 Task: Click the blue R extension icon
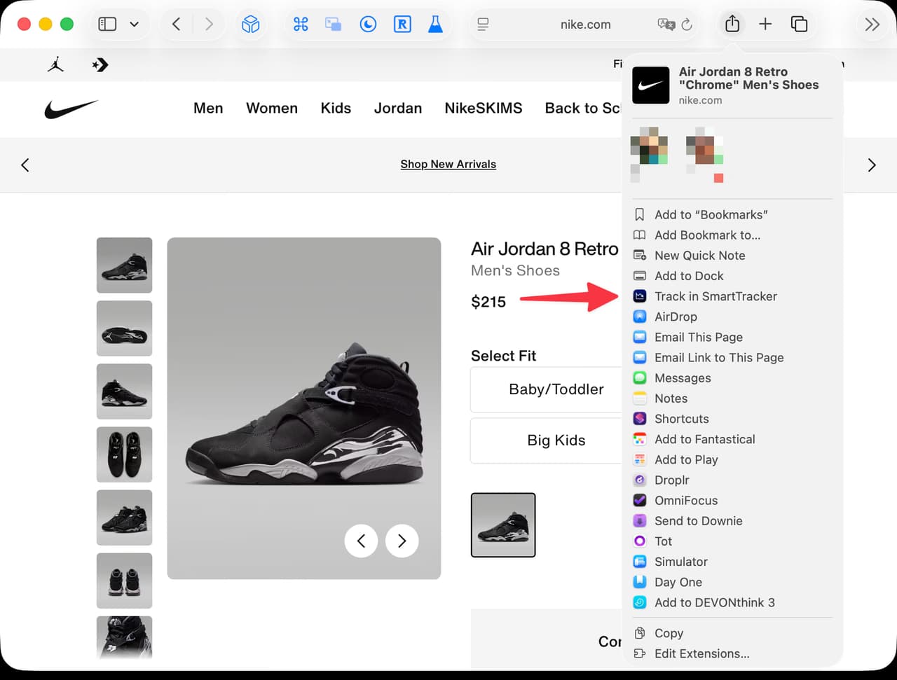tap(402, 25)
